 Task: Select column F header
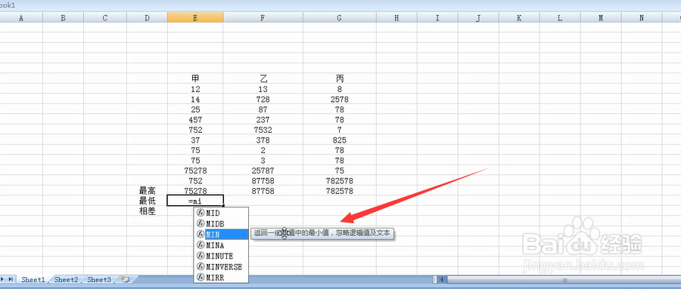pos(263,18)
